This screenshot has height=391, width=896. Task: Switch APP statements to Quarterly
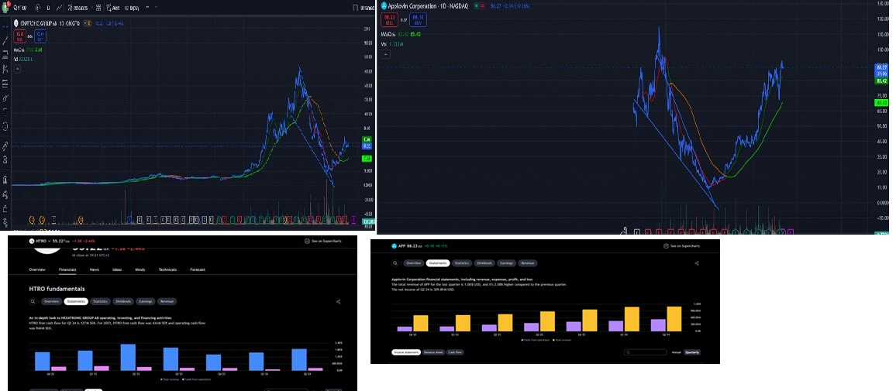coord(692,352)
